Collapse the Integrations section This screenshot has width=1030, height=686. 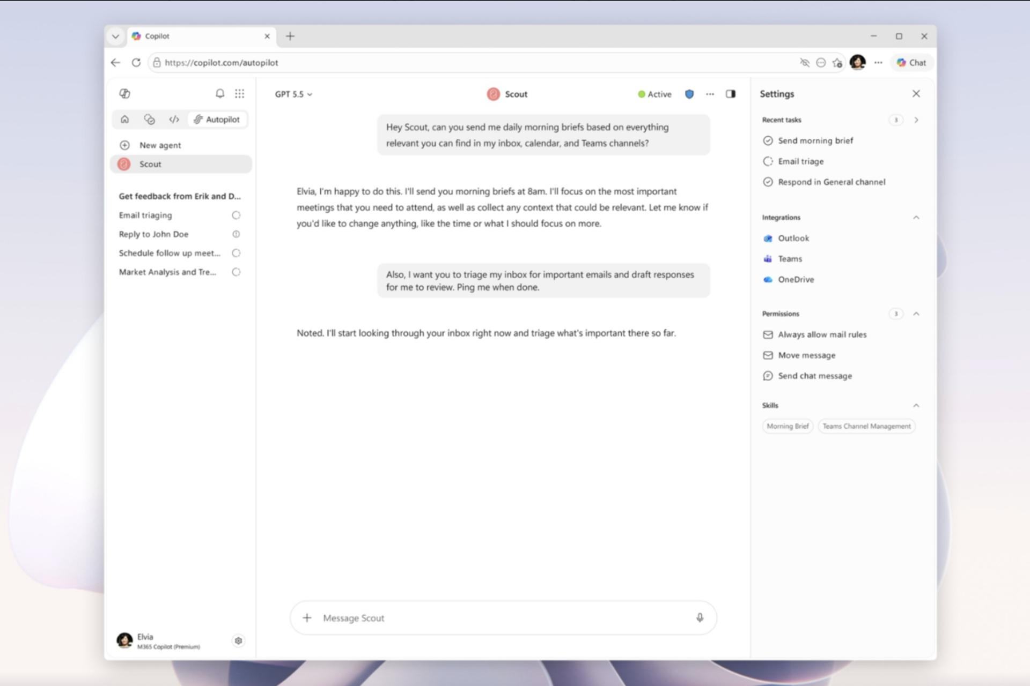click(916, 217)
